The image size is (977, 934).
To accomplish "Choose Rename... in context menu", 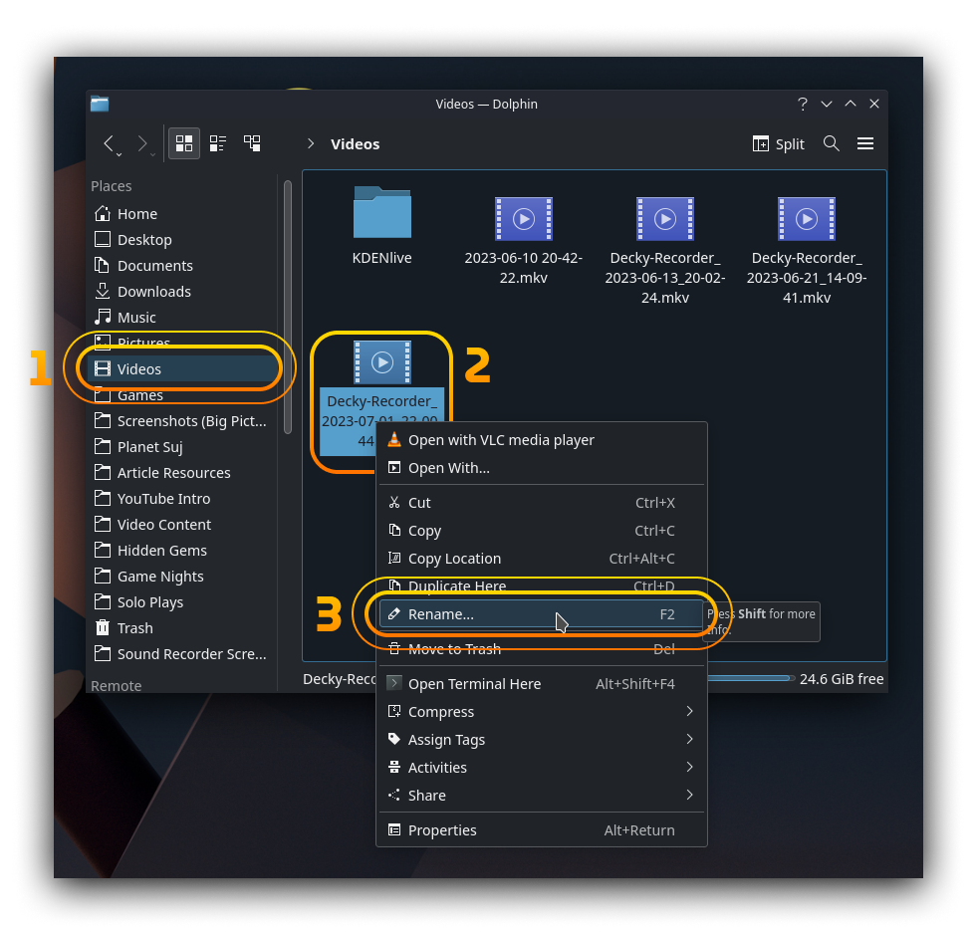I will 542,614.
